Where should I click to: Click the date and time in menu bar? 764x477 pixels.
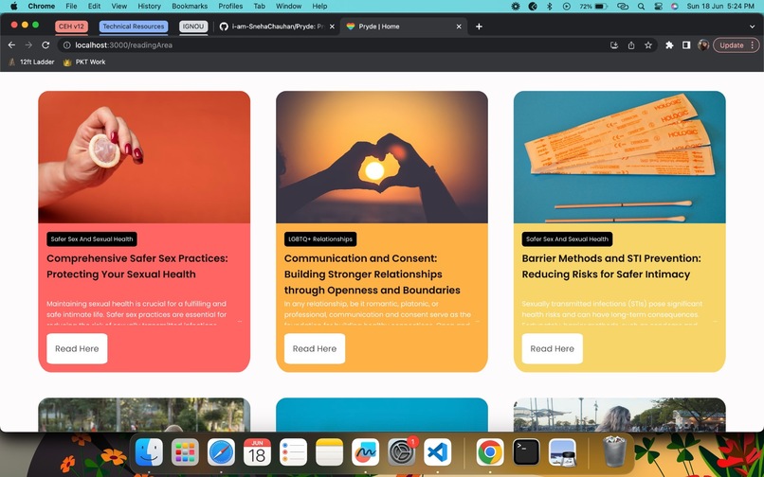[720, 7]
